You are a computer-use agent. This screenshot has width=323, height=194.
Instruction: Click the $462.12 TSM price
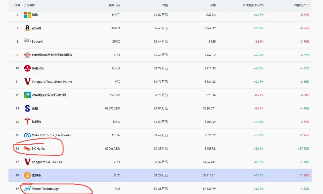click(x=210, y=55)
